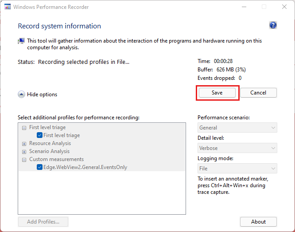Open the About dialog
Screen dimensions: 295x232
(x=258, y=222)
